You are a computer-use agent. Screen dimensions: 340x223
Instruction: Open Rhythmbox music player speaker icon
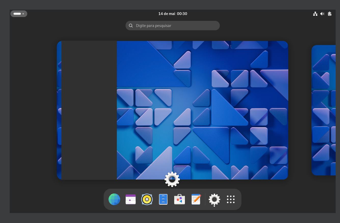coord(147,199)
